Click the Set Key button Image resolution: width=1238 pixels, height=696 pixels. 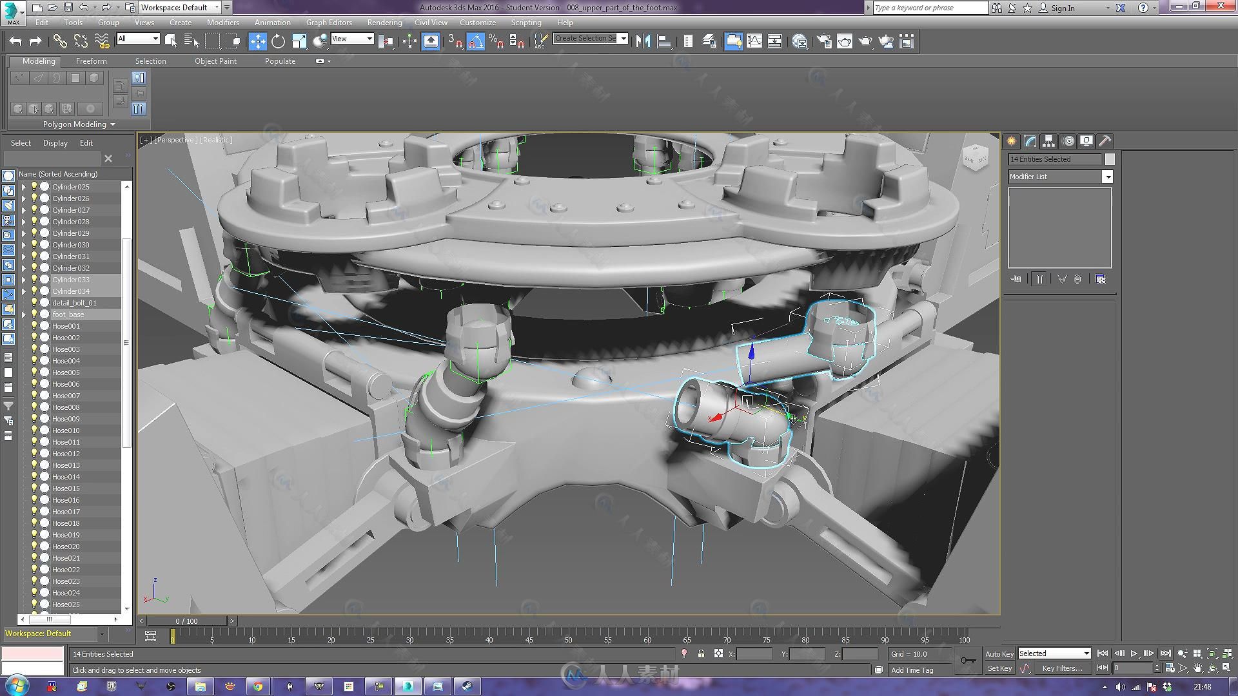coord(999,668)
